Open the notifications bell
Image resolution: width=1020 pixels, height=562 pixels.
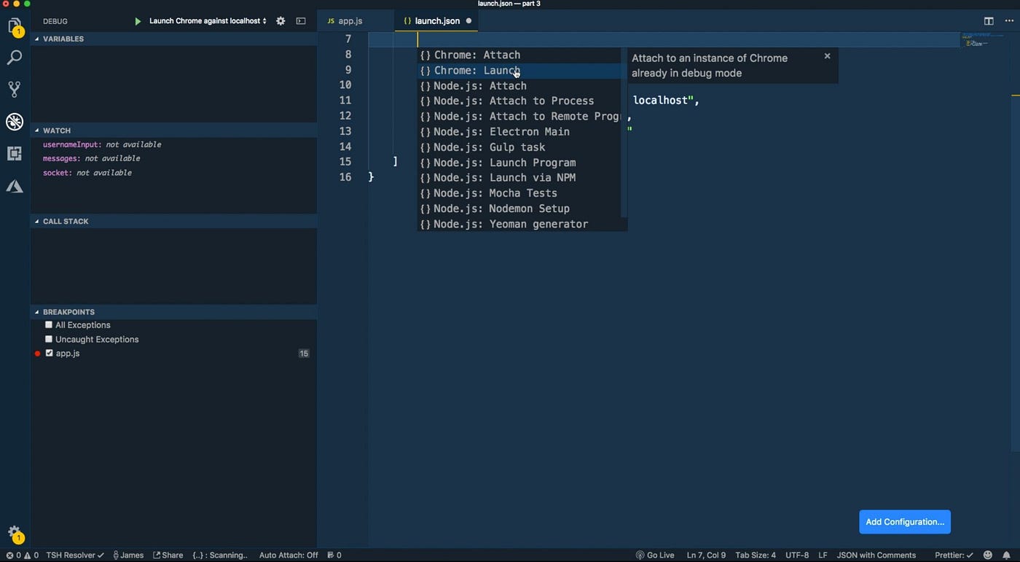(x=1008, y=555)
